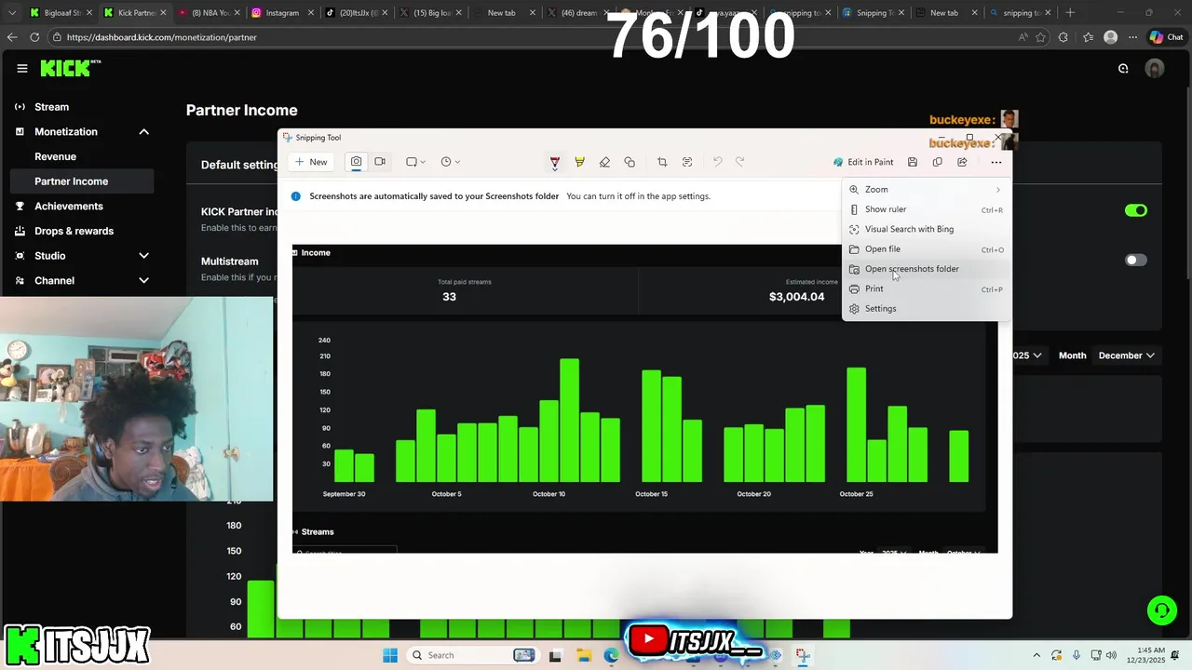
Task: Undo the last edit in Snipping Tool
Action: pos(717,162)
